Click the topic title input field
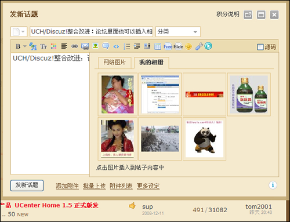290x222 pixels. [91, 31]
